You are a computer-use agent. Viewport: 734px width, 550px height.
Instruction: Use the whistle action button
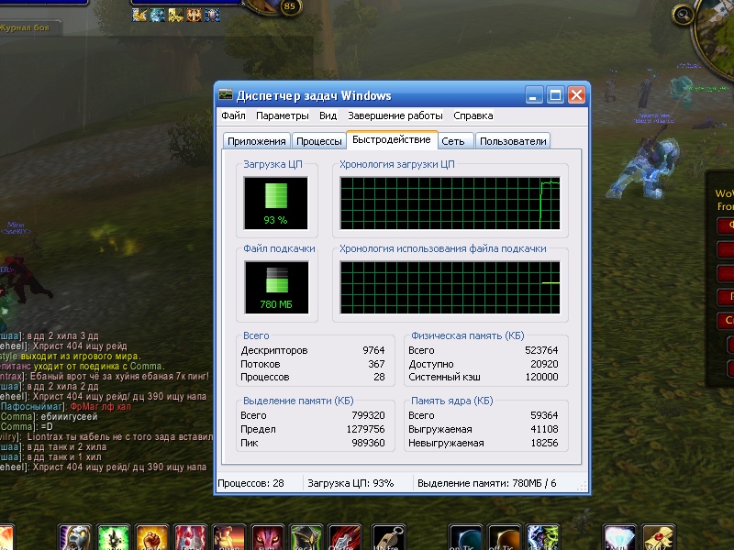[388, 538]
